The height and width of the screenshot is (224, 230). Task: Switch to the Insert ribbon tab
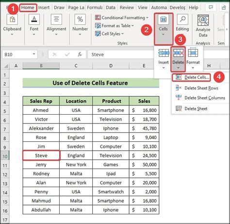click(44, 8)
